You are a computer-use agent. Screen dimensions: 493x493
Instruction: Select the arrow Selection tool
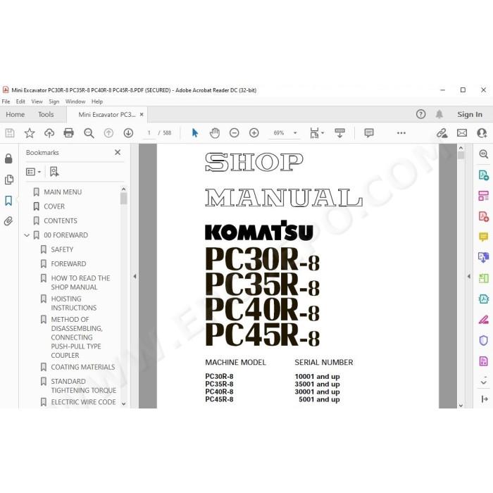click(195, 133)
